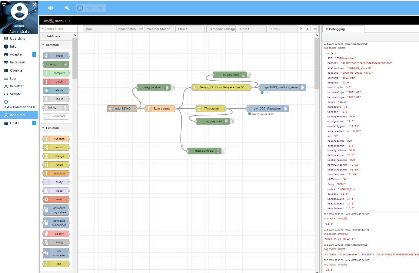Open Skripte in the left sidebar
Viewport: 419px width, 273px height.
[x=15, y=94]
